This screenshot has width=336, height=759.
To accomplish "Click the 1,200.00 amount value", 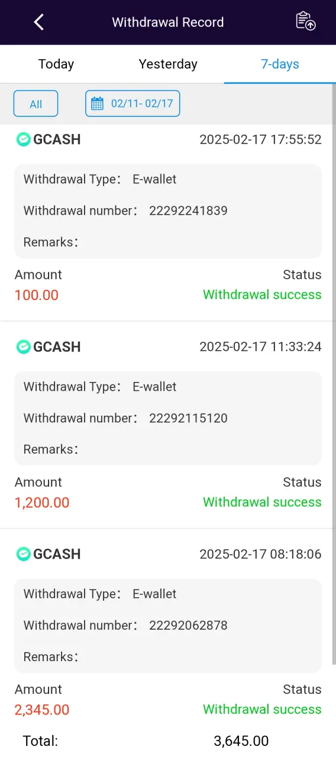I will pos(42,502).
